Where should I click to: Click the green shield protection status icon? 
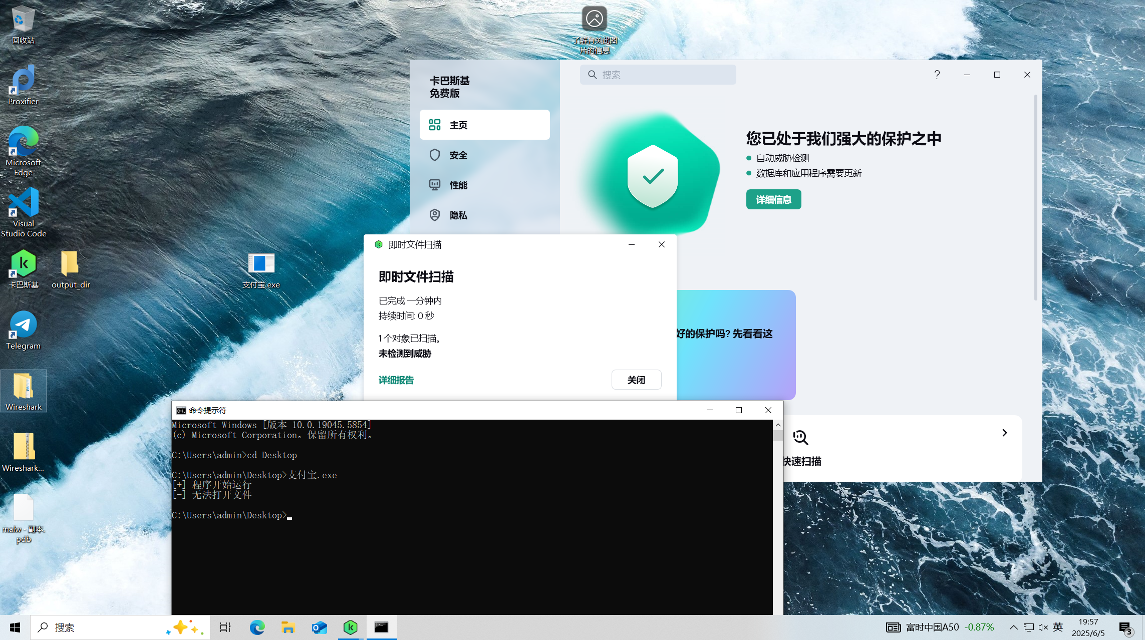[x=652, y=176]
